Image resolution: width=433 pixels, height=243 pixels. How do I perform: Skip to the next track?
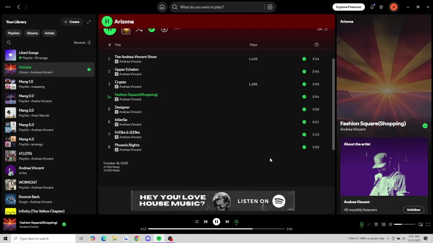click(x=227, y=222)
